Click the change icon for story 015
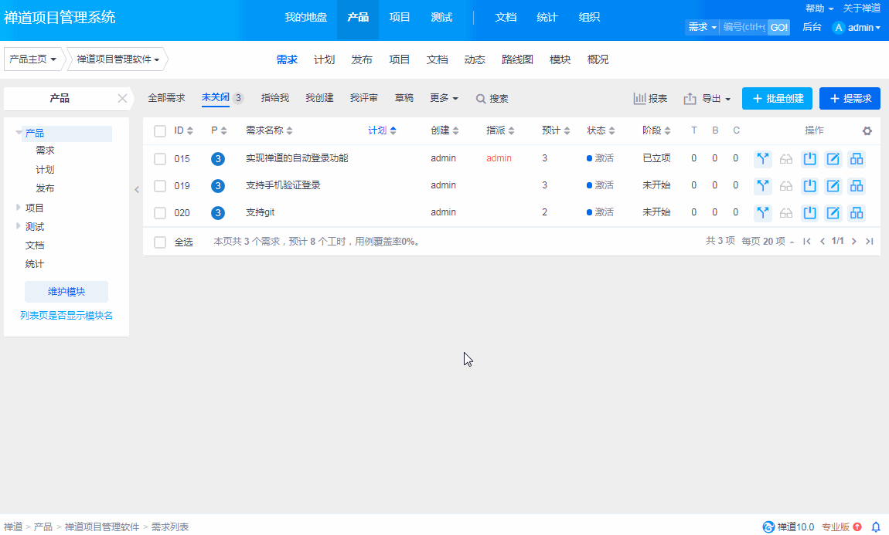The width and height of the screenshot is (889, 535). point(764,159)
